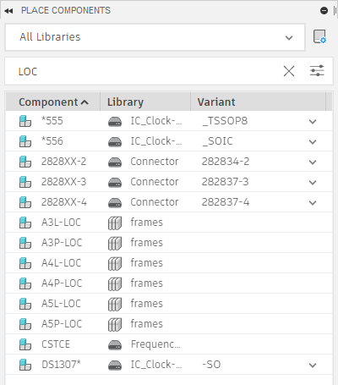Click the LOC search input field
The height and width of the screenshot is (385, 338).
pos(146,71)
